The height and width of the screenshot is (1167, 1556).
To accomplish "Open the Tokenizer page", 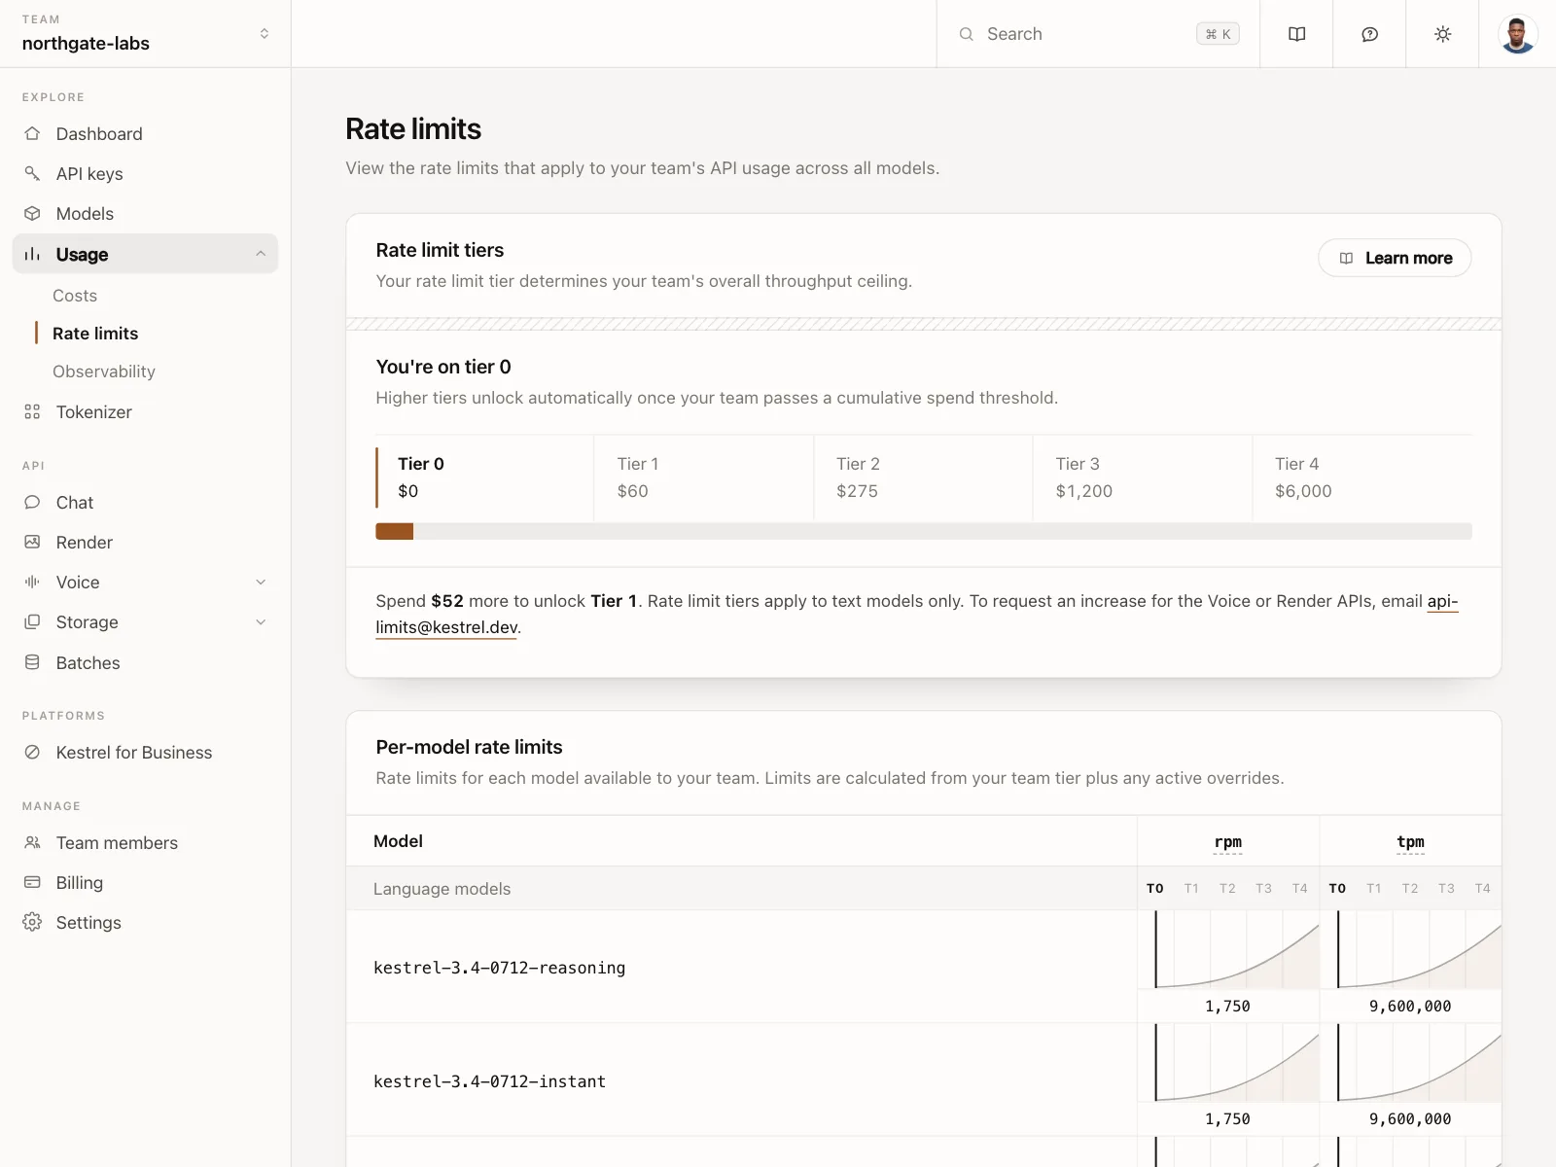I will 145,411.
